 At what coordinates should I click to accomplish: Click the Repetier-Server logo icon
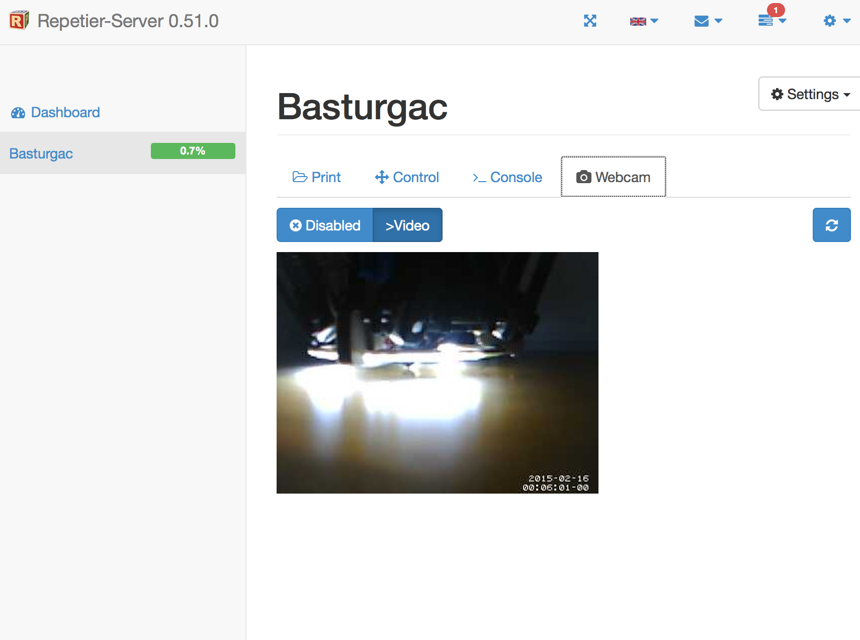tap(19, 21)
